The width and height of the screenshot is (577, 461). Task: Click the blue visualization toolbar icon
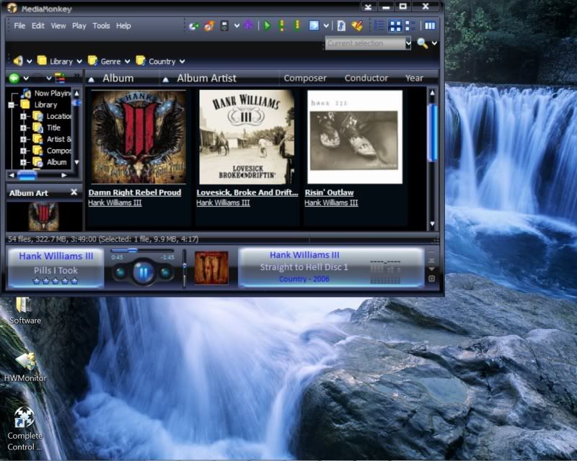314,26
